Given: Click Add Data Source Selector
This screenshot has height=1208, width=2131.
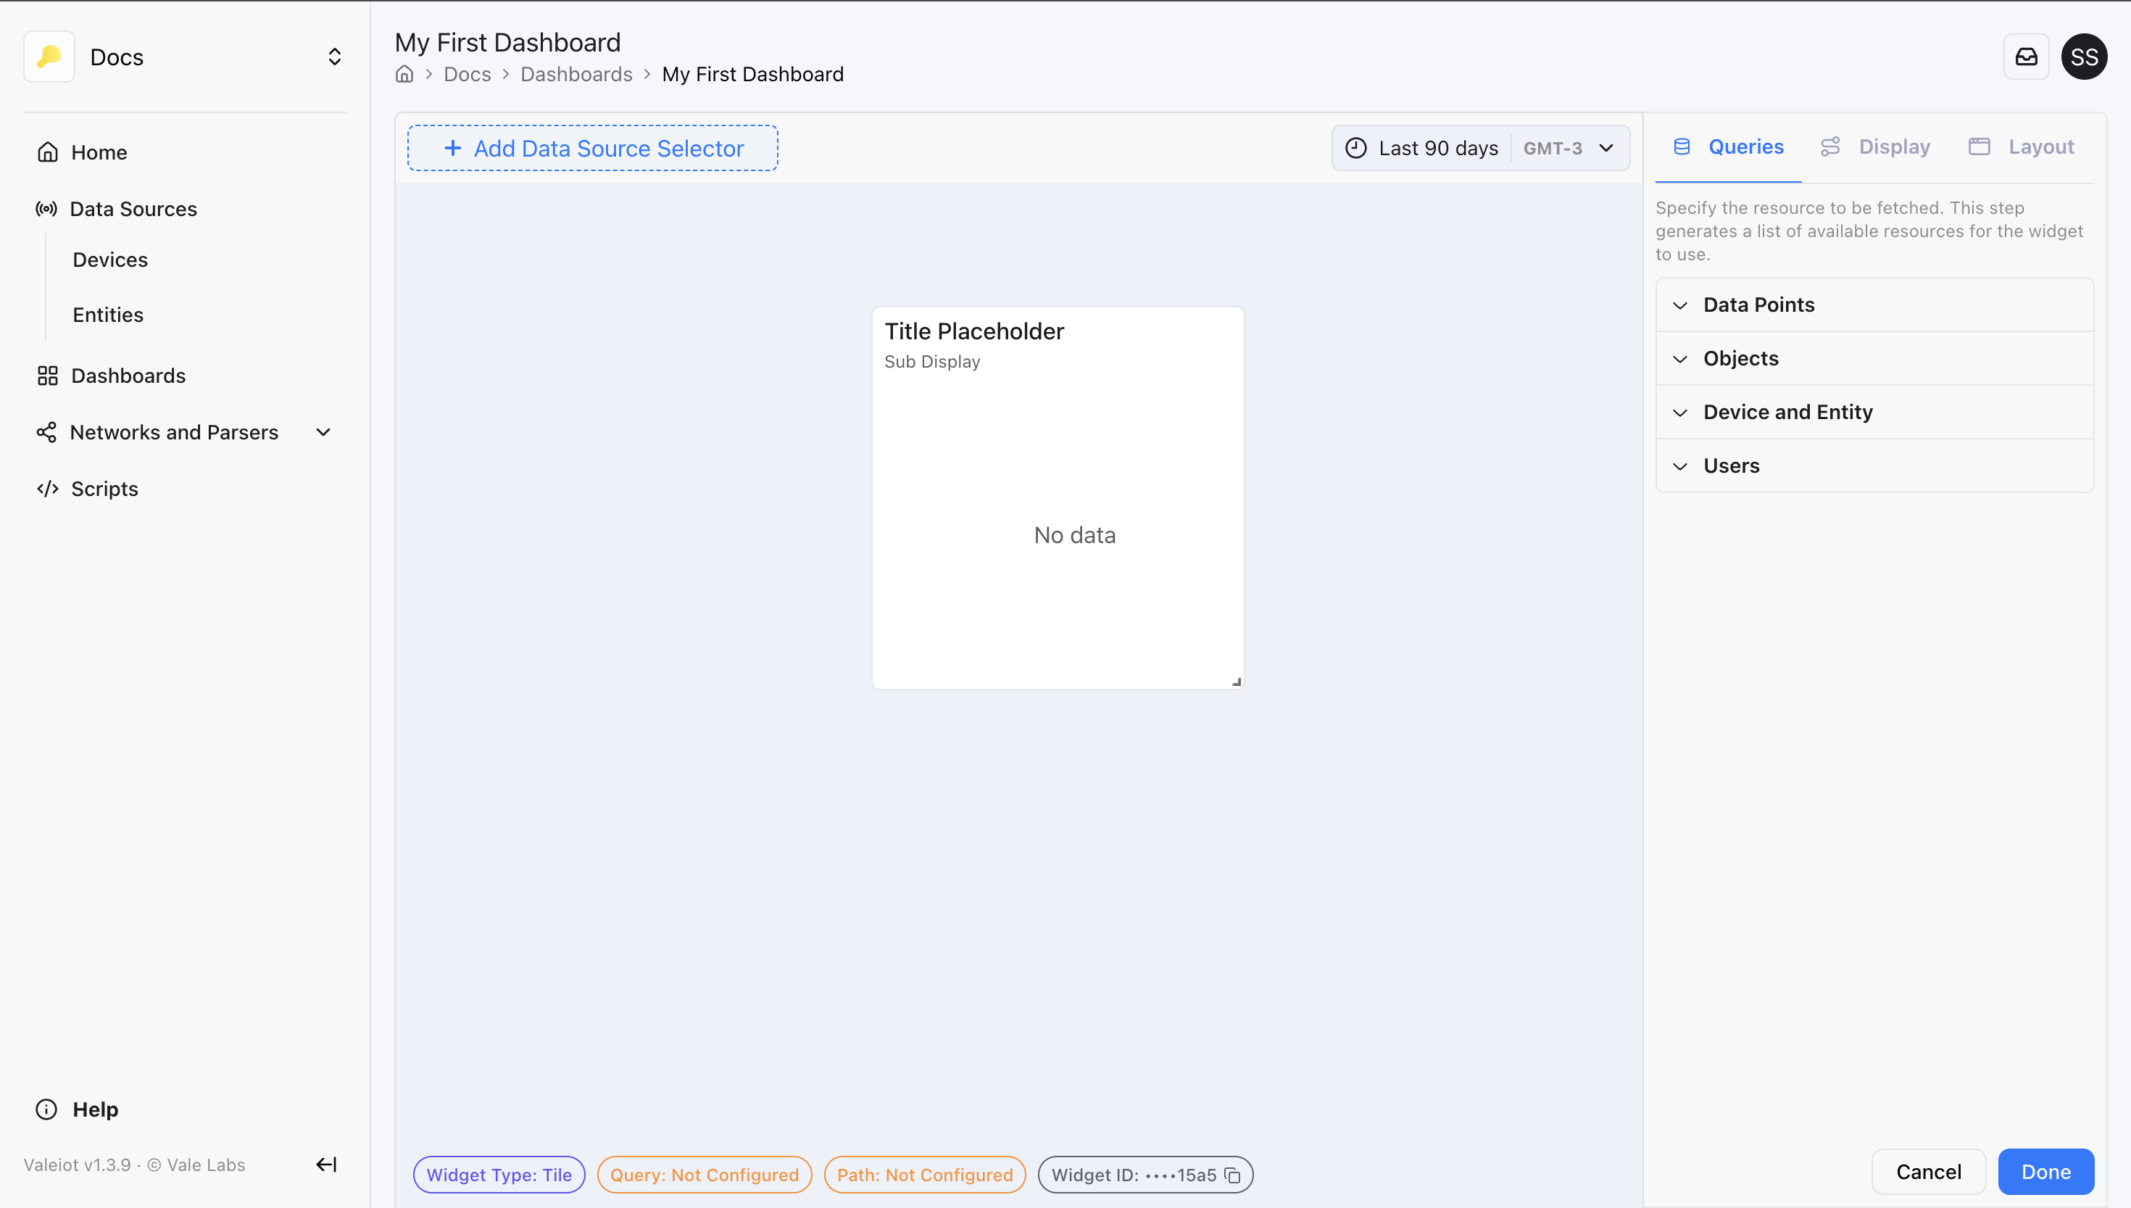Looking at the screenshot, I should coord(592,148).
